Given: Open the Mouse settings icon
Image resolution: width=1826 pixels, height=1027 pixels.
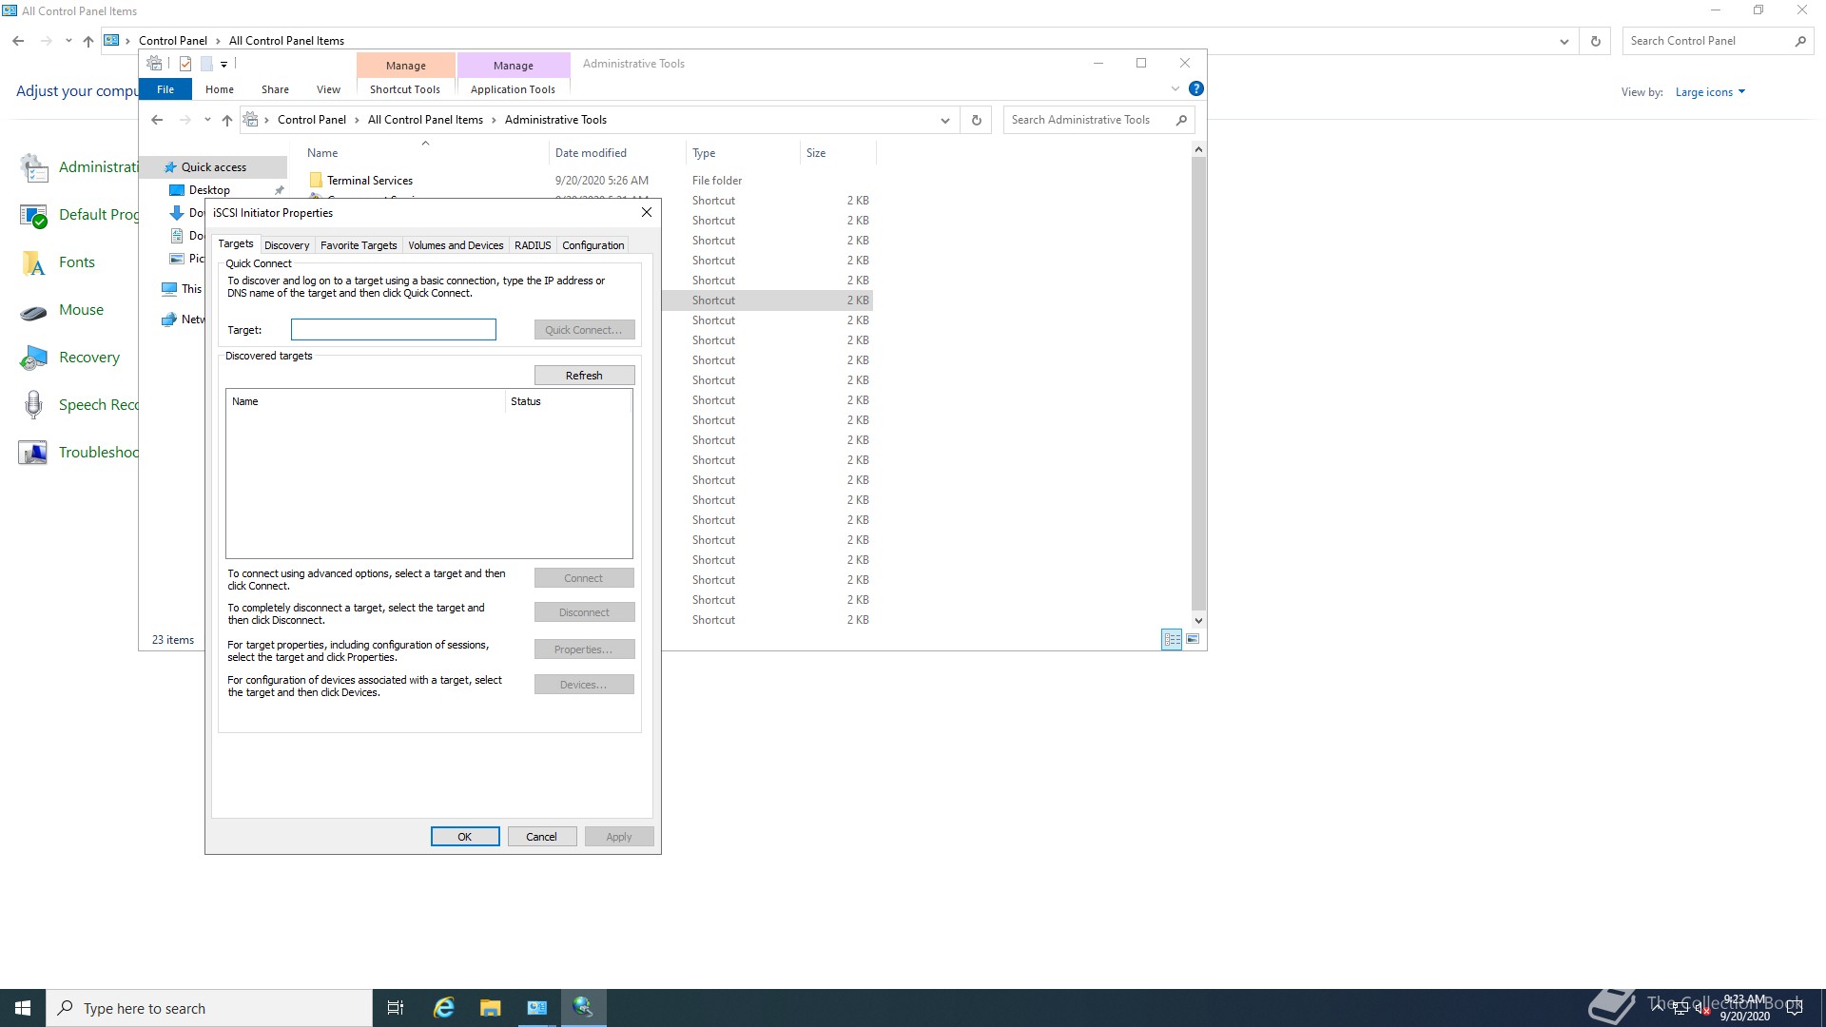Looking at the screenshot, I should click(x=34, y=310).
